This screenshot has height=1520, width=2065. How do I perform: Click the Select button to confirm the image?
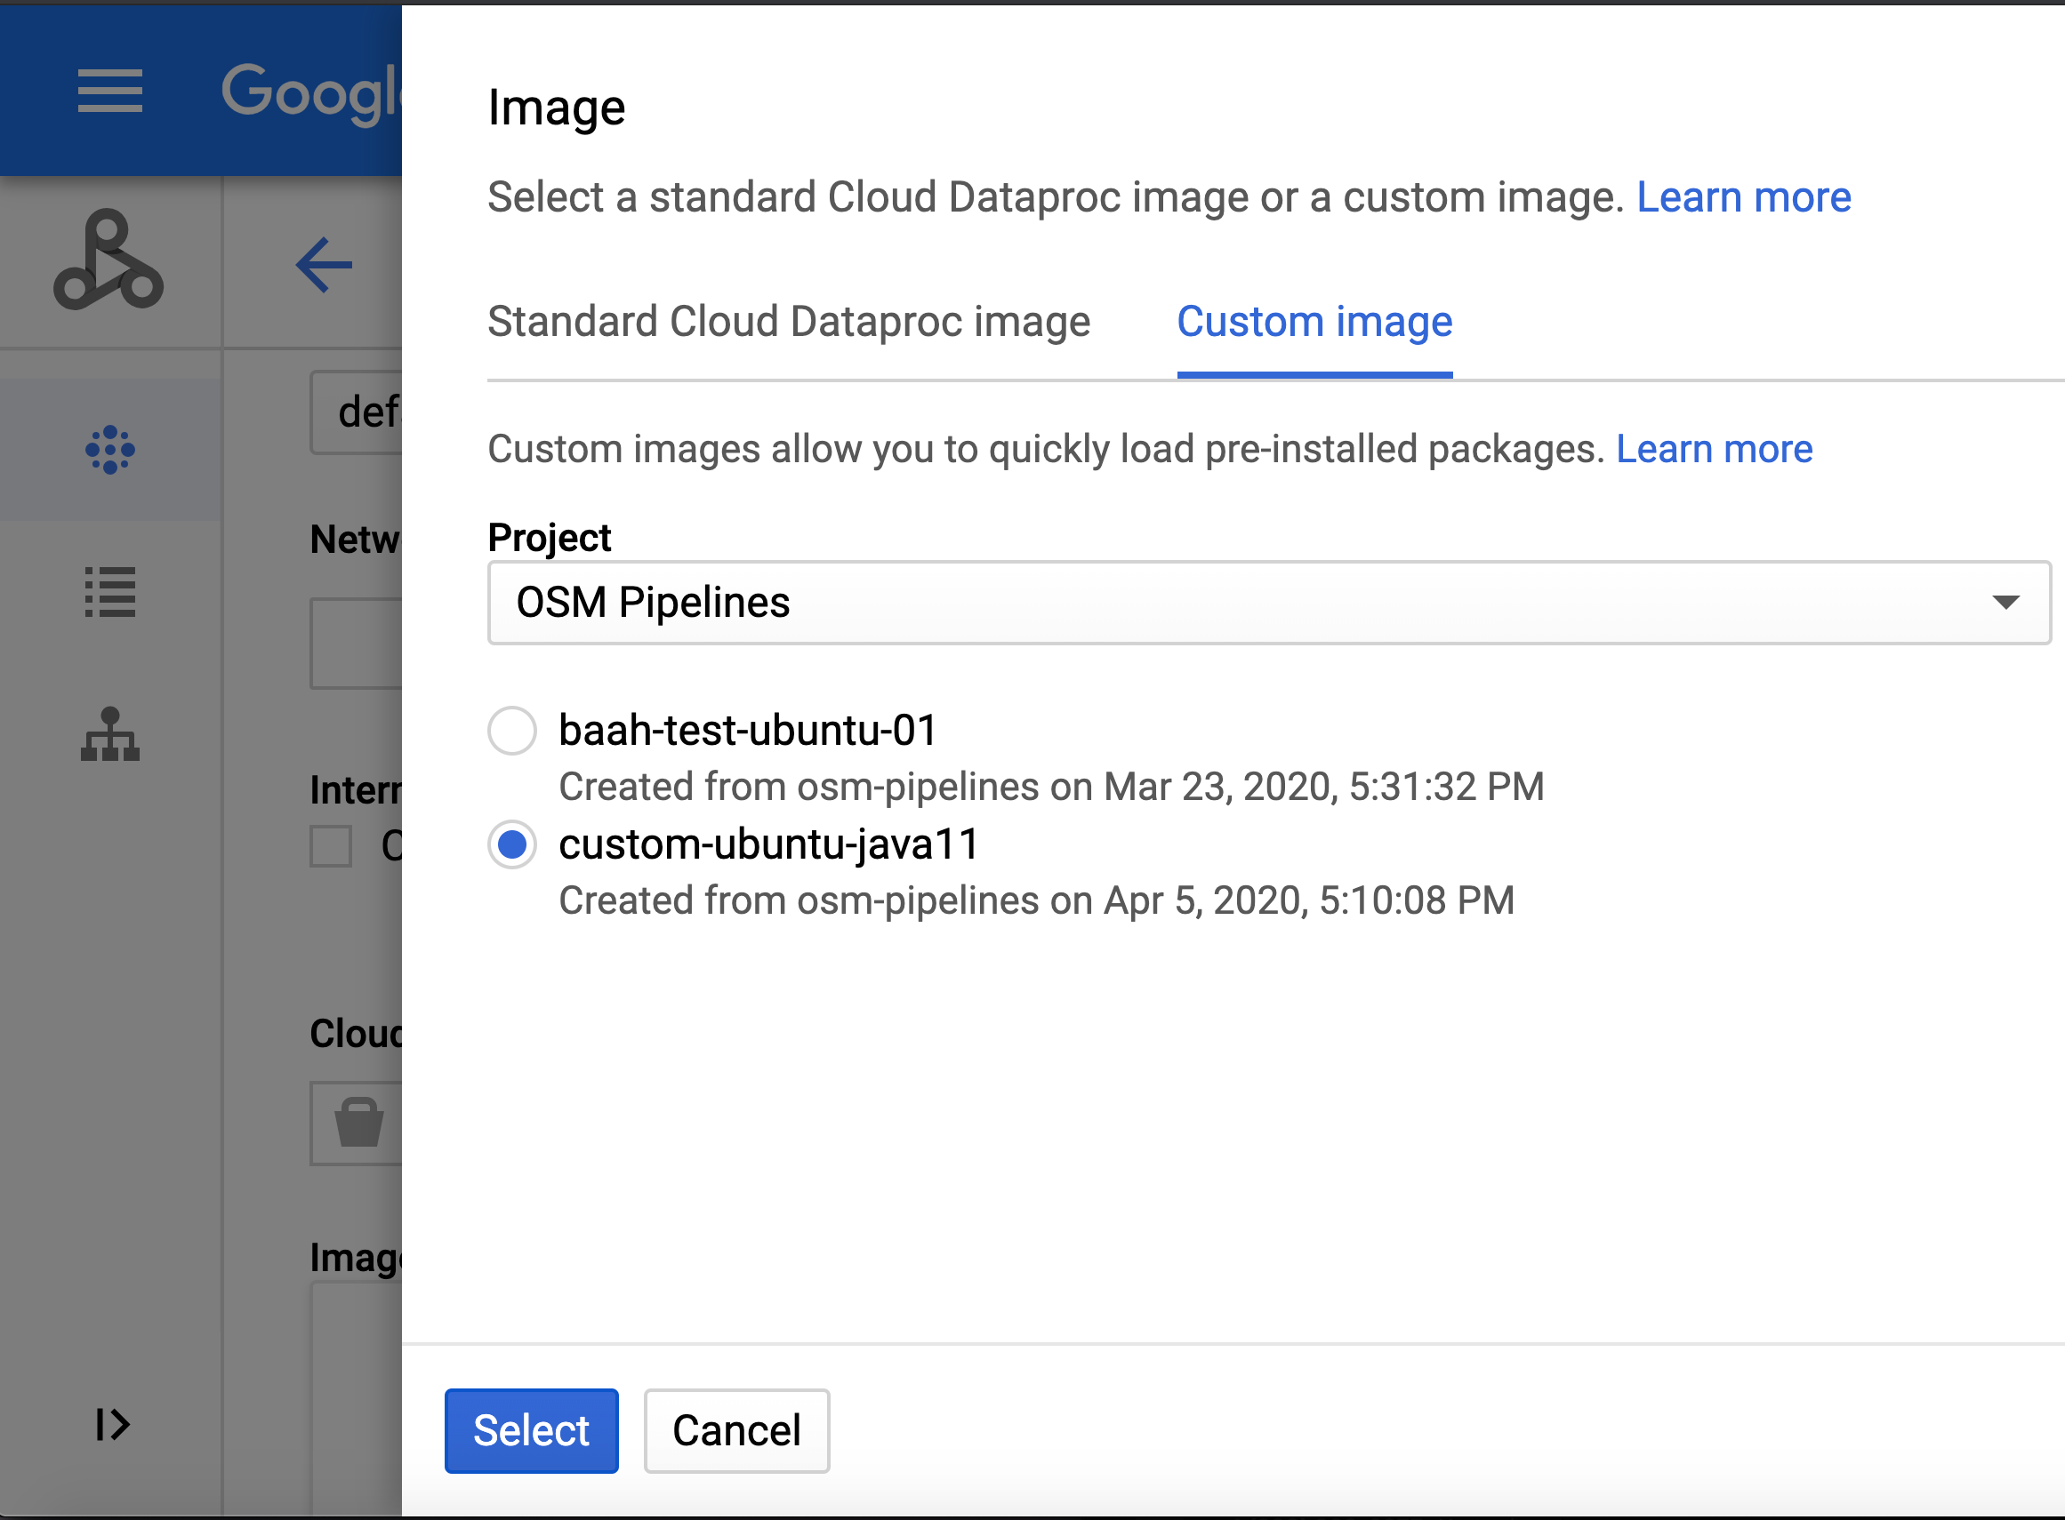click(x=530, y=1430)
